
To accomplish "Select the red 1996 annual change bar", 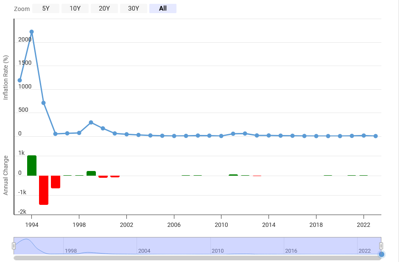I will tap(56, 182).
